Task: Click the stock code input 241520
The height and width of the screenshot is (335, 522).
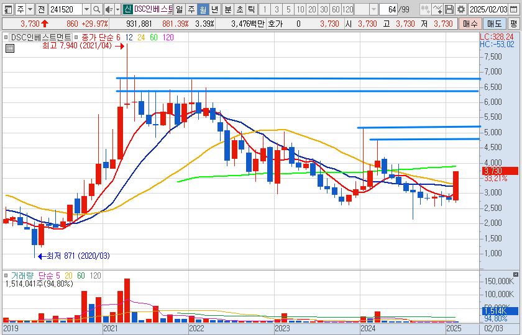Action: point(66,9)
